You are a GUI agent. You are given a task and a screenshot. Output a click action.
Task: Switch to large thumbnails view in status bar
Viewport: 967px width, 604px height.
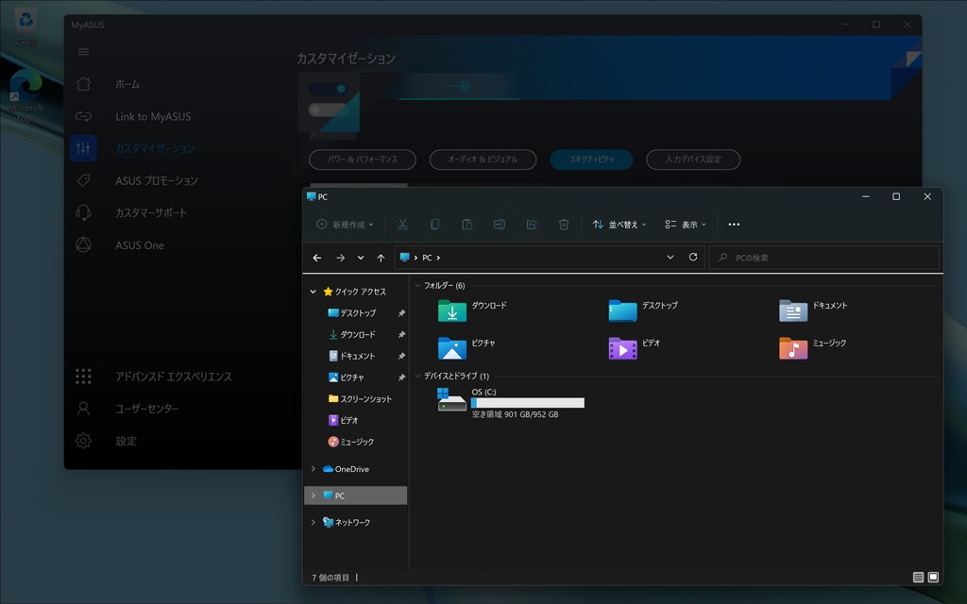pos(933,577)
